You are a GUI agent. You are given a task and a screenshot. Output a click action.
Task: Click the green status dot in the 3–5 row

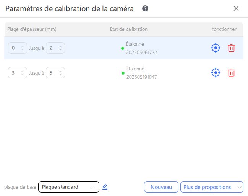pyautogui.click(x=123, y=73)
